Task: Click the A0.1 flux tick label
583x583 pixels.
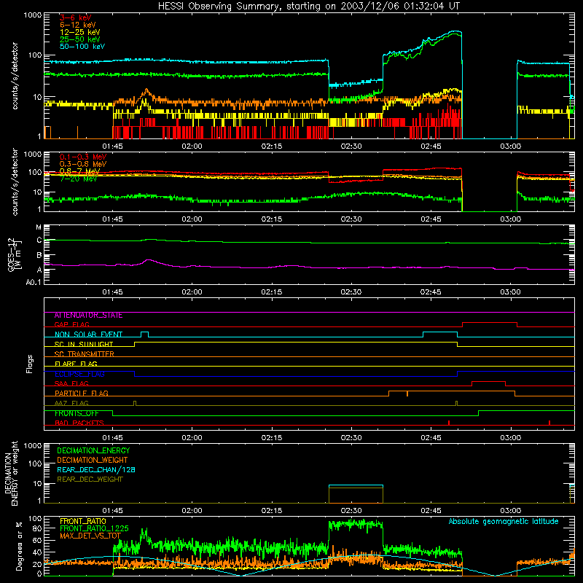Action: point(34,283)
